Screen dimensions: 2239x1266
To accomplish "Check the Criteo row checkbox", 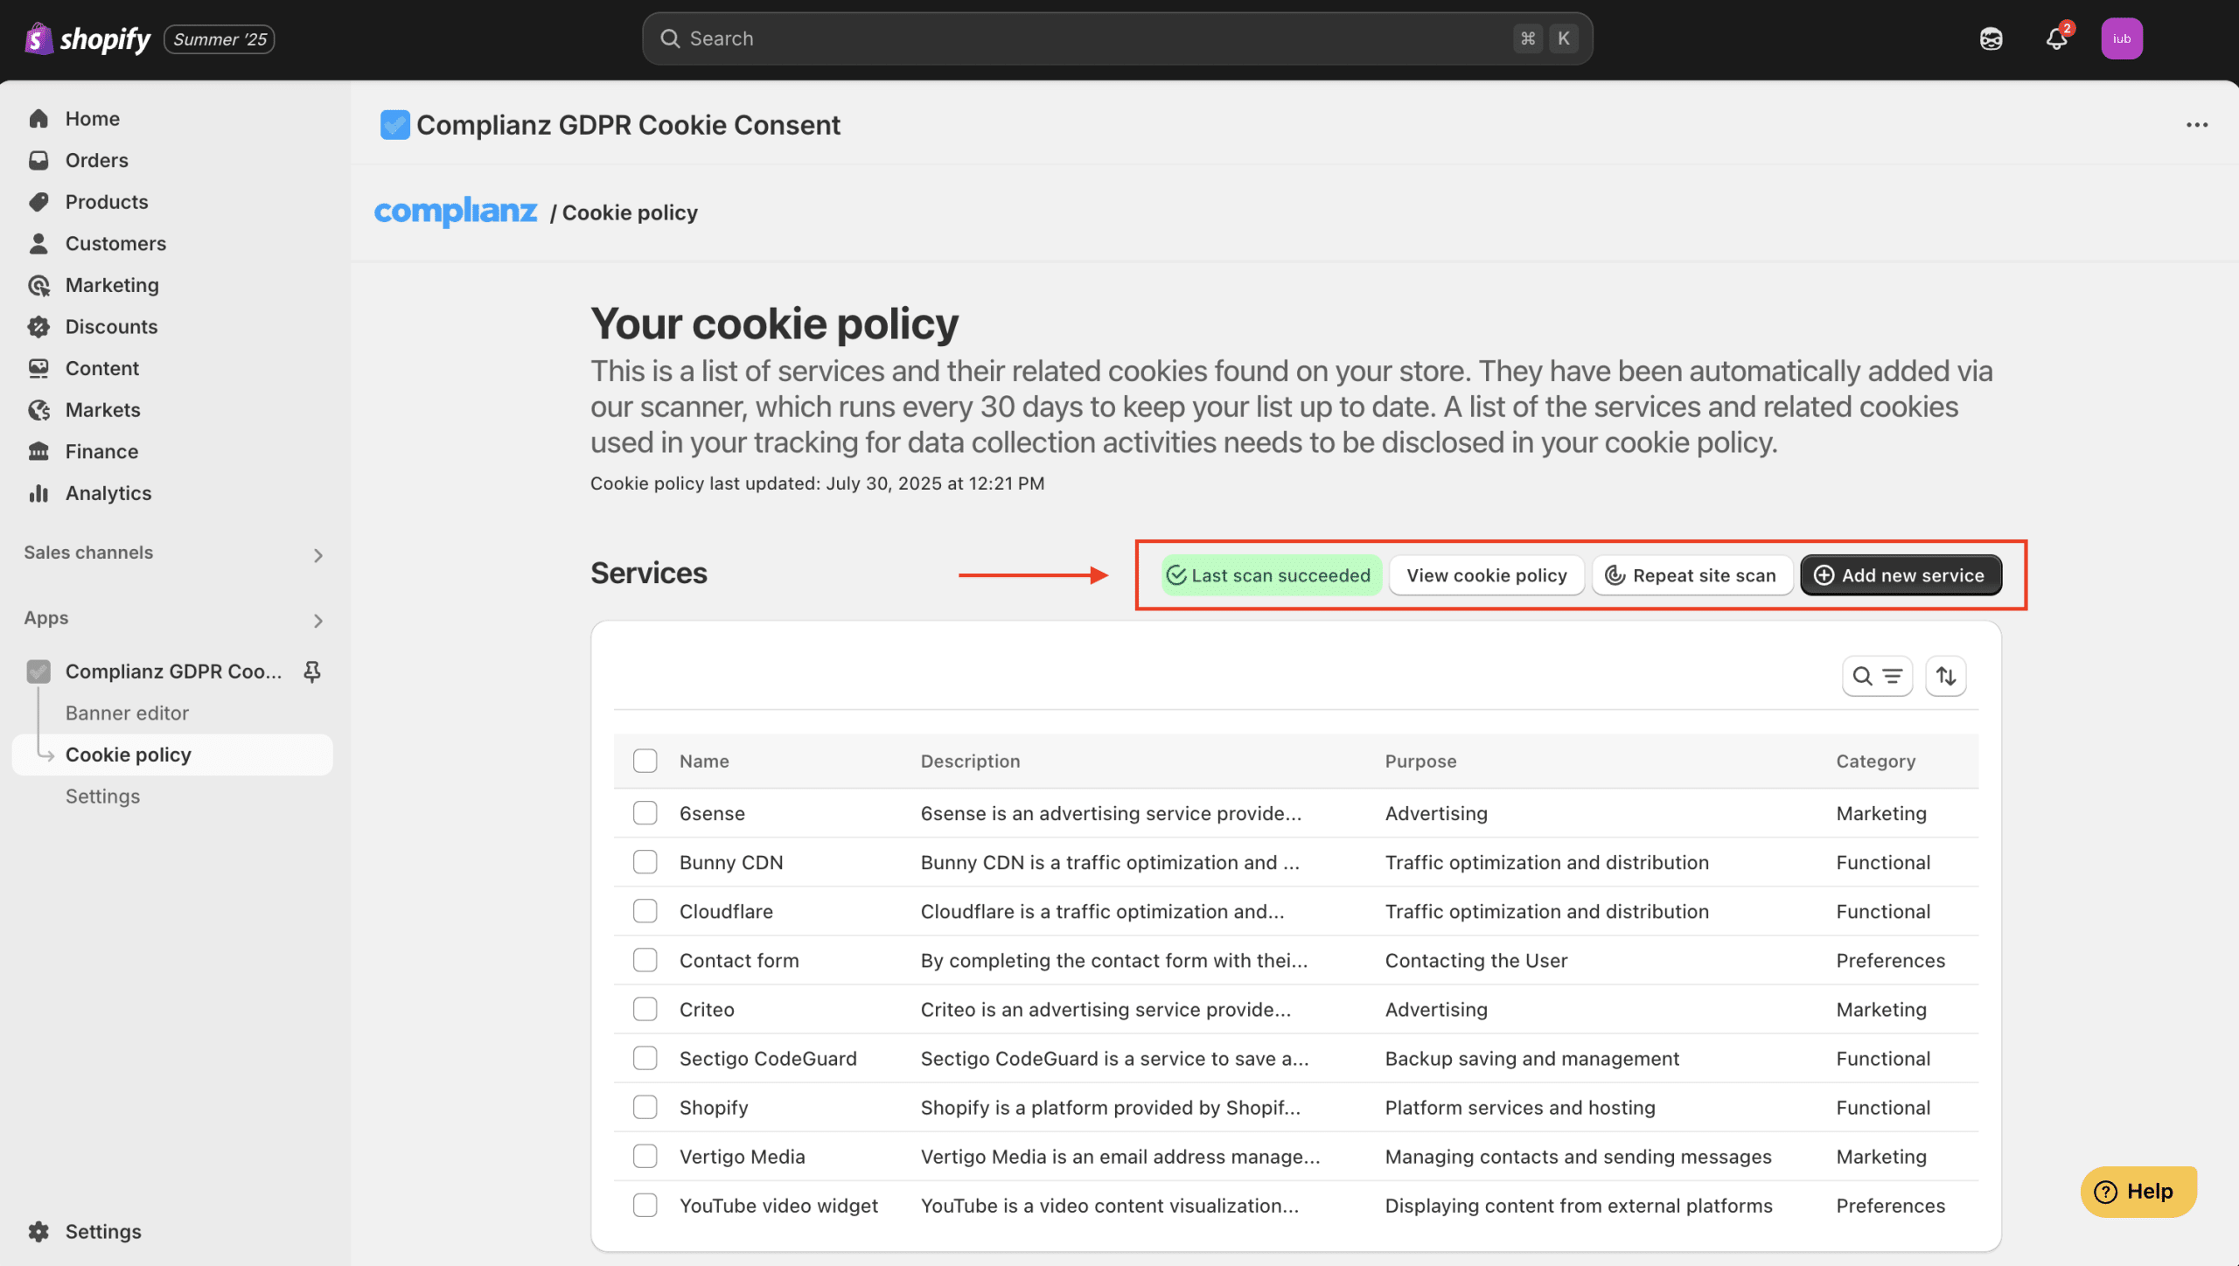I will (645, 1009).
